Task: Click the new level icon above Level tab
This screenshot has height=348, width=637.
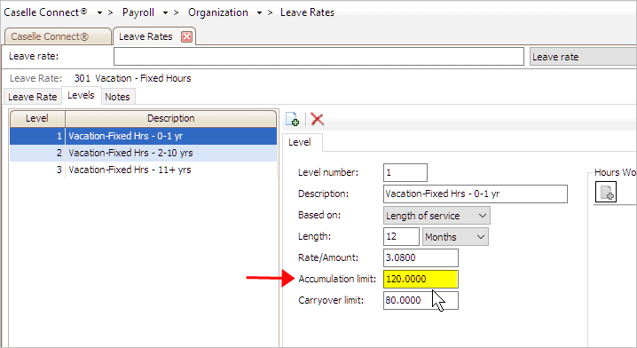Action: [292, 119]
